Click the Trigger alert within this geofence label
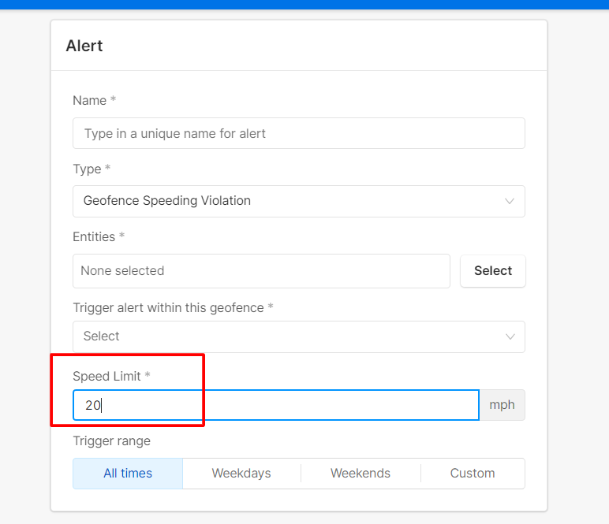The width and height of the screenshot is (609, 524). coord(169,307)
